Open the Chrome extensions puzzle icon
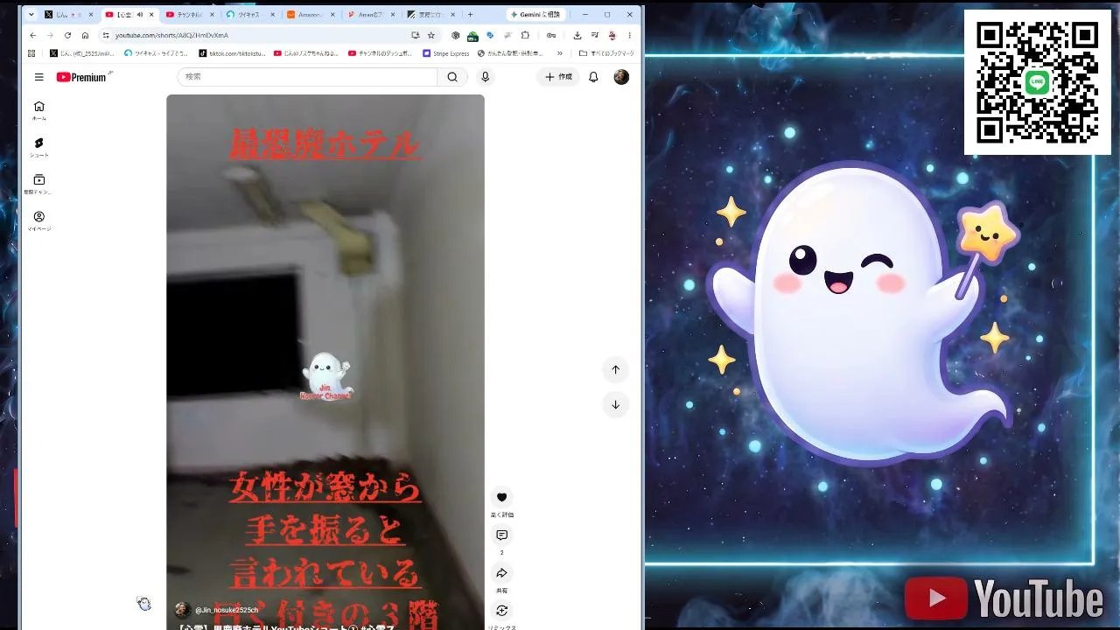The image size is (1120, 630). click(x=525, y=35)
